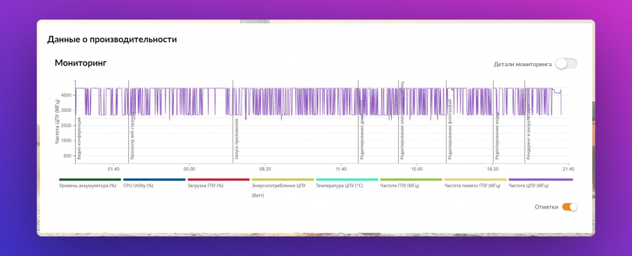Click the Частота ЦПУ (МГц) legend label
This screenshot has width=632, height=256.
tap(528, 186)
